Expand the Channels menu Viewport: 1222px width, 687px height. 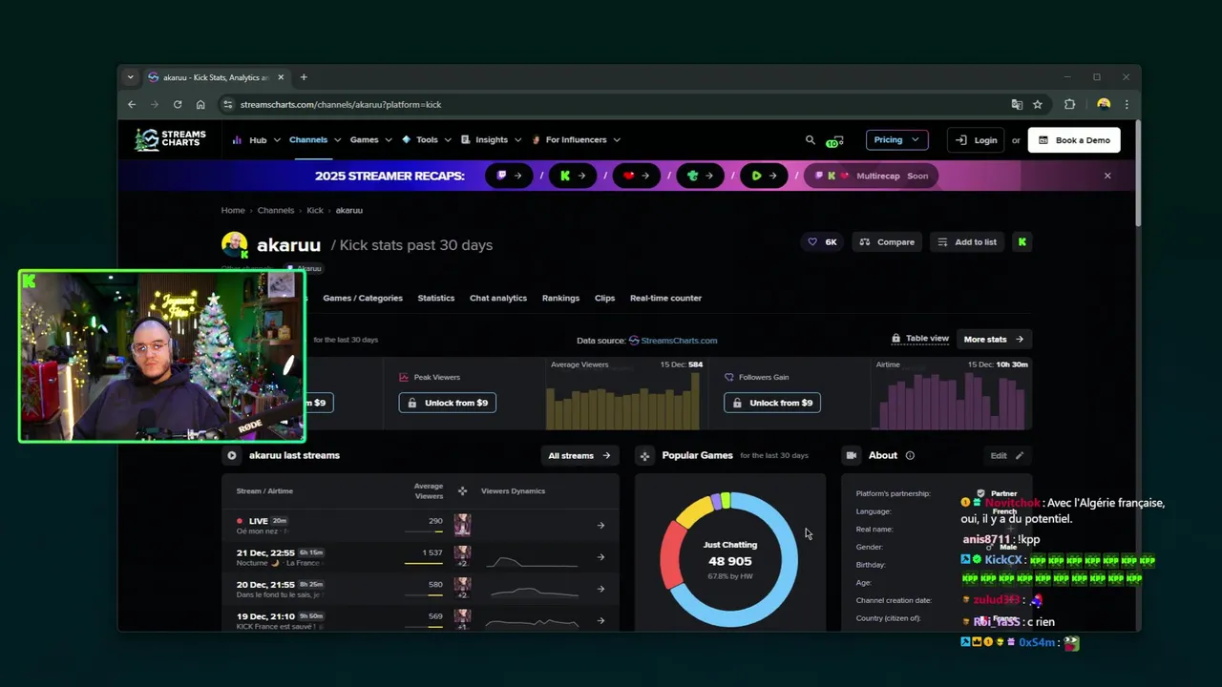[315, 140]
